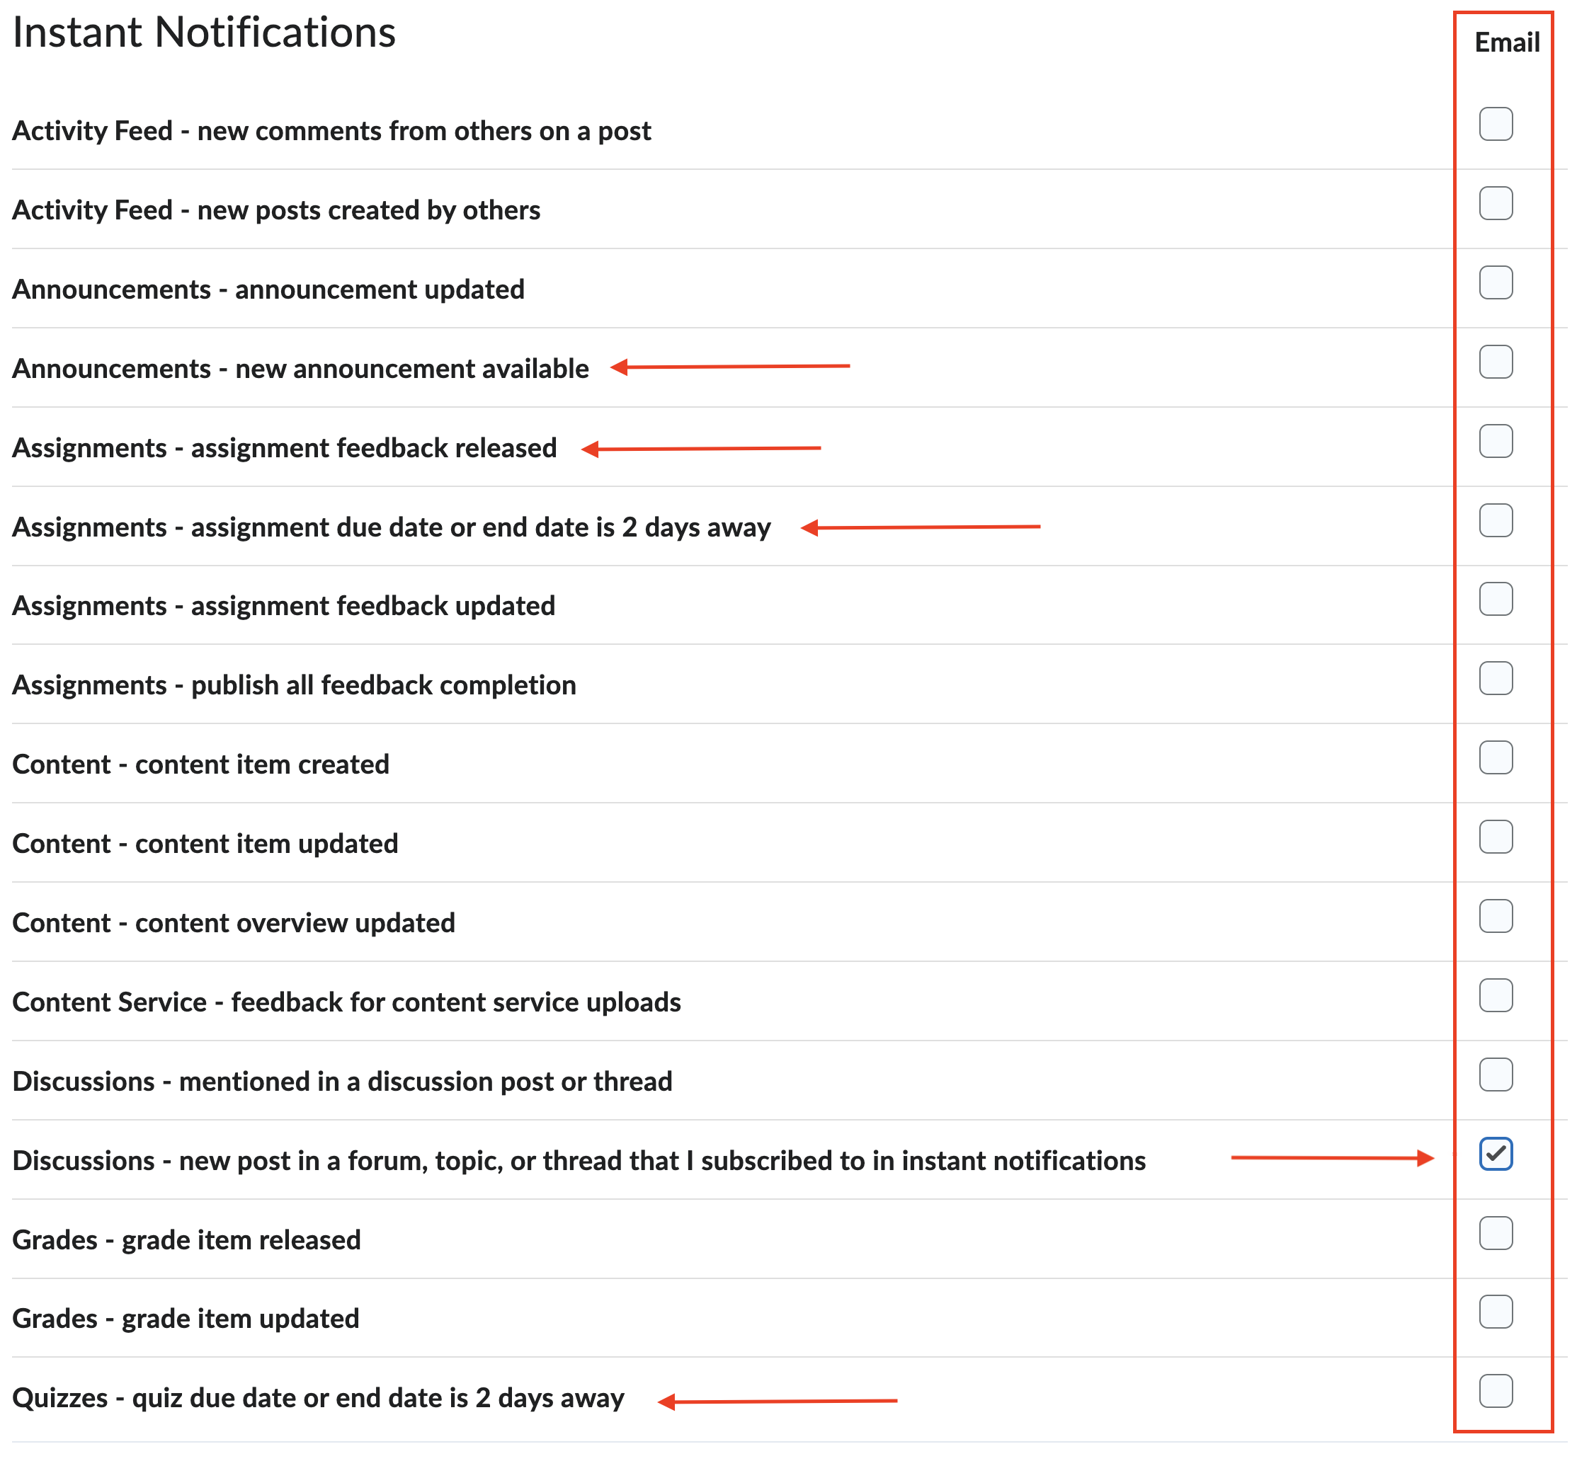
Task: Toggle email for content item updated
Action: coord(1495,837)
